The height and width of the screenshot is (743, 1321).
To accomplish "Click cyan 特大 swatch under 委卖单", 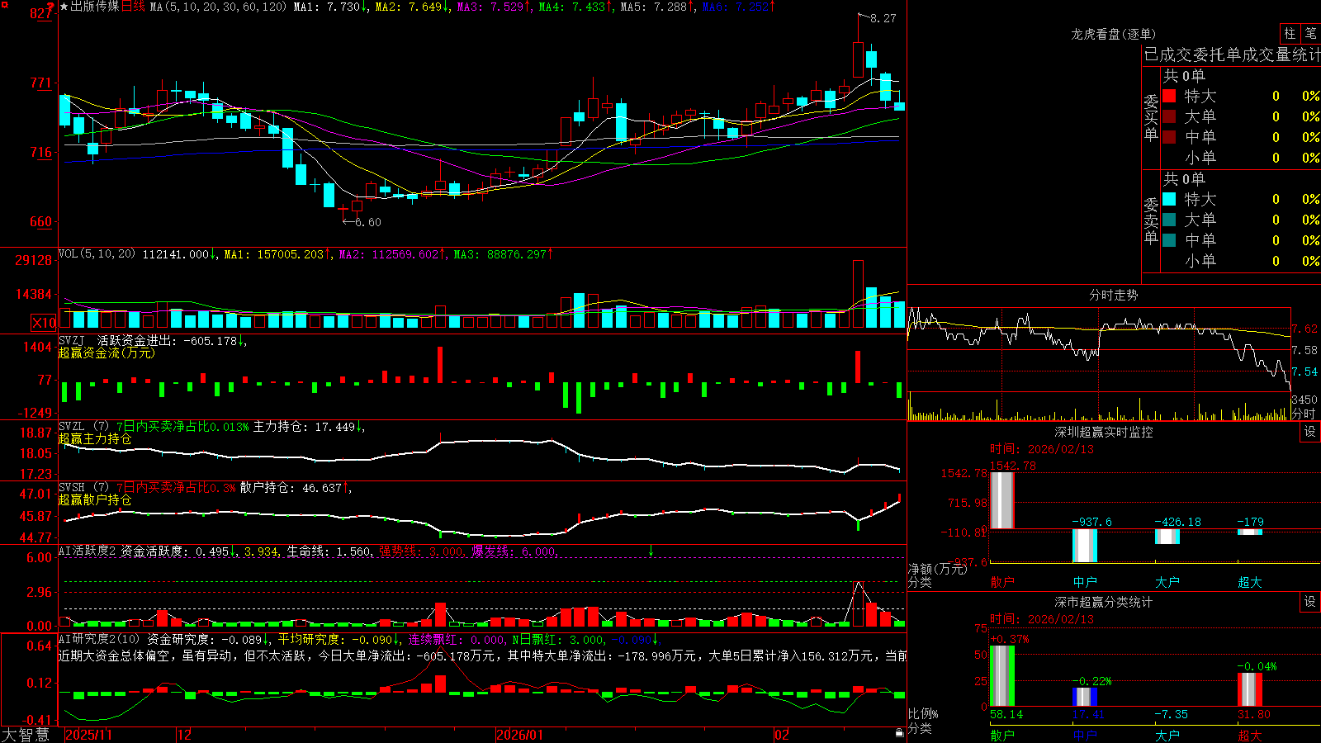I will [1169, 199].
